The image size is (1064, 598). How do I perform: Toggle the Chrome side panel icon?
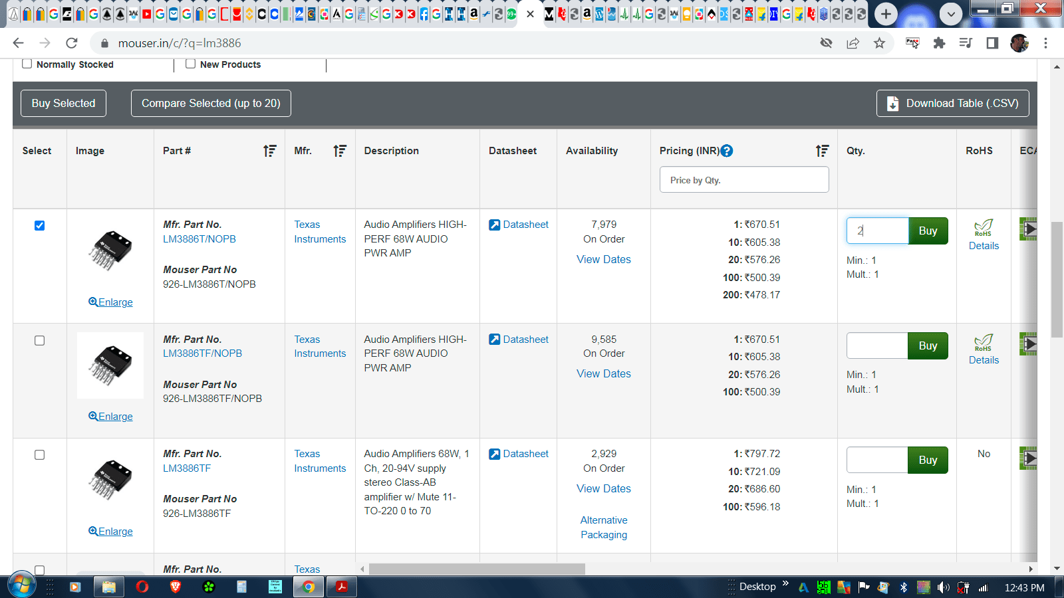992,43
